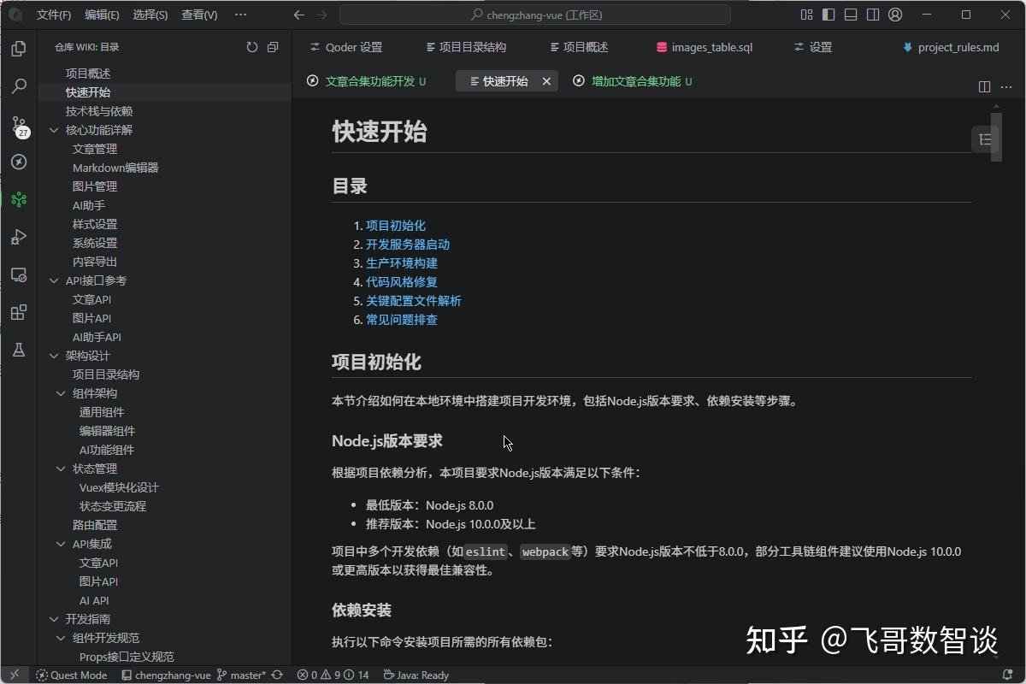Open the Extensions view
Screen dimensions: 1026x684
pos(19,312)
